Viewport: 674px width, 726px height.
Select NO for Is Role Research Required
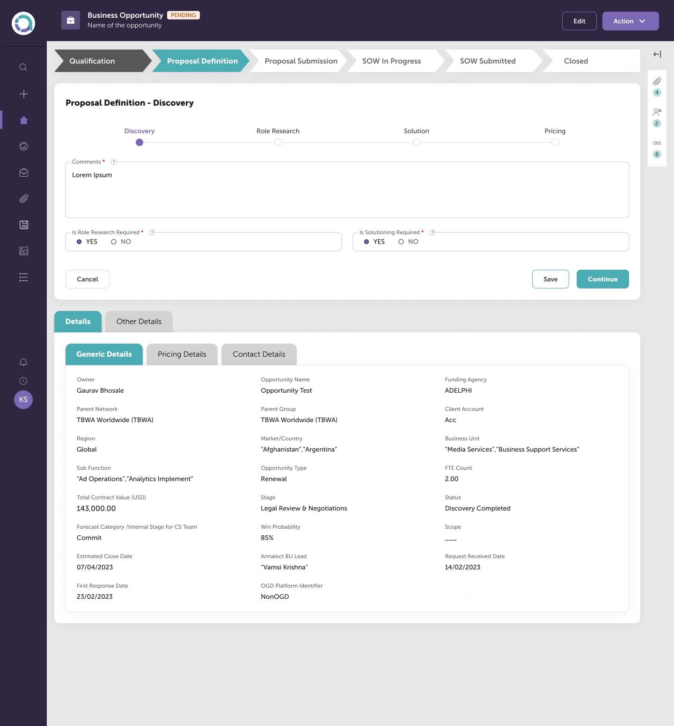pos(114,242)
